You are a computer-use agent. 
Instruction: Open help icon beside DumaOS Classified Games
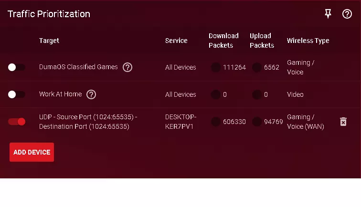127,67
